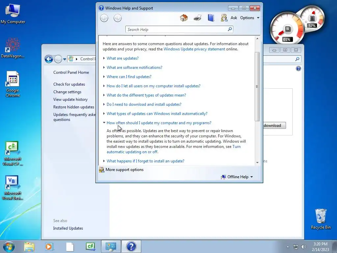Open Google Chrome desktop shortcut

13,84
